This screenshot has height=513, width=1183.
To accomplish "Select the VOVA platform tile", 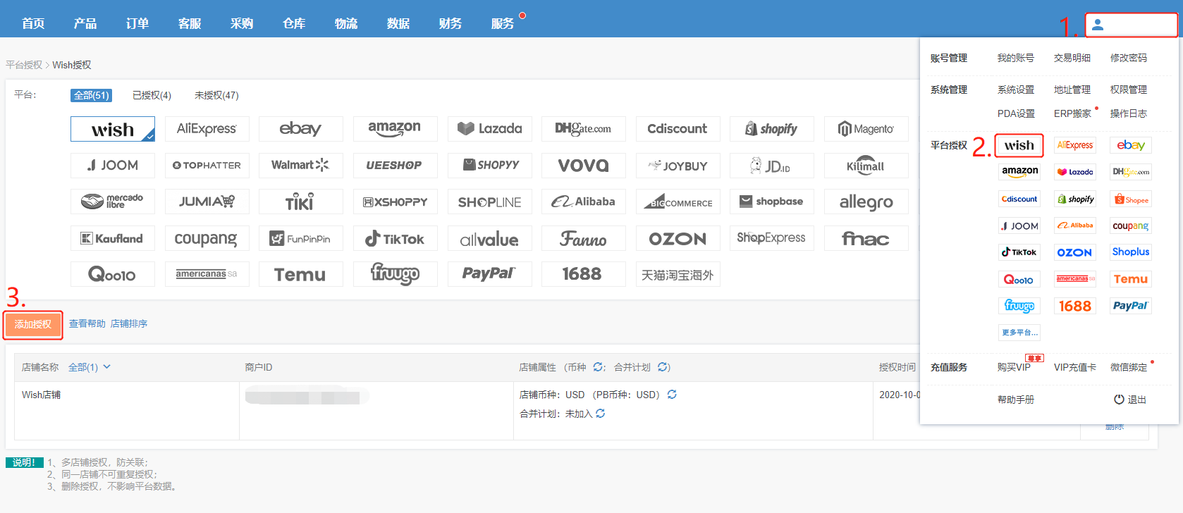I will tap(584, 166).
